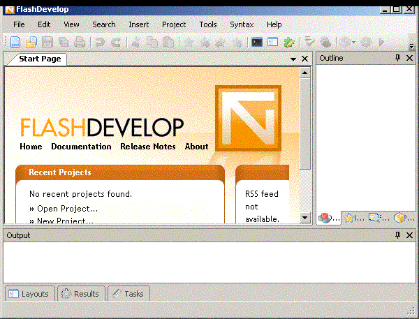Click the Redo arrow icon
The width and height of the screenshot is (419, 319).
click(116, 42)
